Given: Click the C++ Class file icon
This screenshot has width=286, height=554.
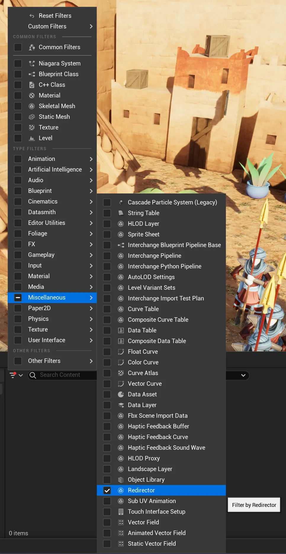Looking at the screenshot, I should [x=32, y=85].
